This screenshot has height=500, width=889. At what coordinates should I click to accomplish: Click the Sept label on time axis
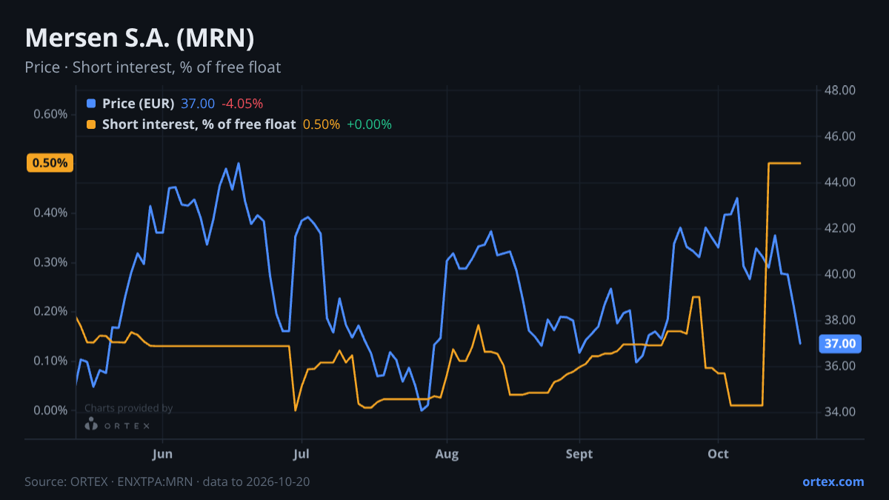coord(579,454)
